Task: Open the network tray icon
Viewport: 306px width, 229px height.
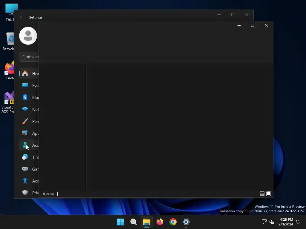Action: point(264,222)
